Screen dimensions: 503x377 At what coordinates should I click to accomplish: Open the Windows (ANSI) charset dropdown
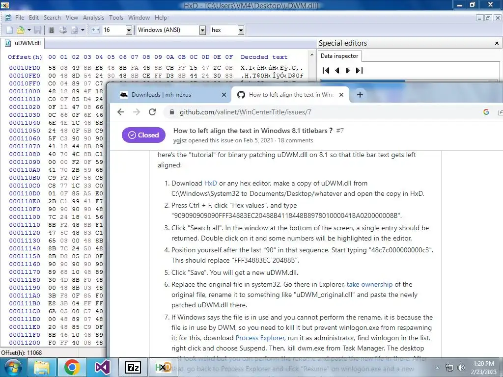(202, 30)
